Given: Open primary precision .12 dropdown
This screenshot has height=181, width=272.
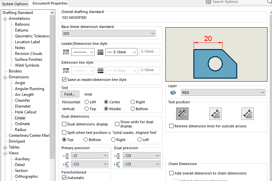Looking at the screenshot, I should point(90,156).
